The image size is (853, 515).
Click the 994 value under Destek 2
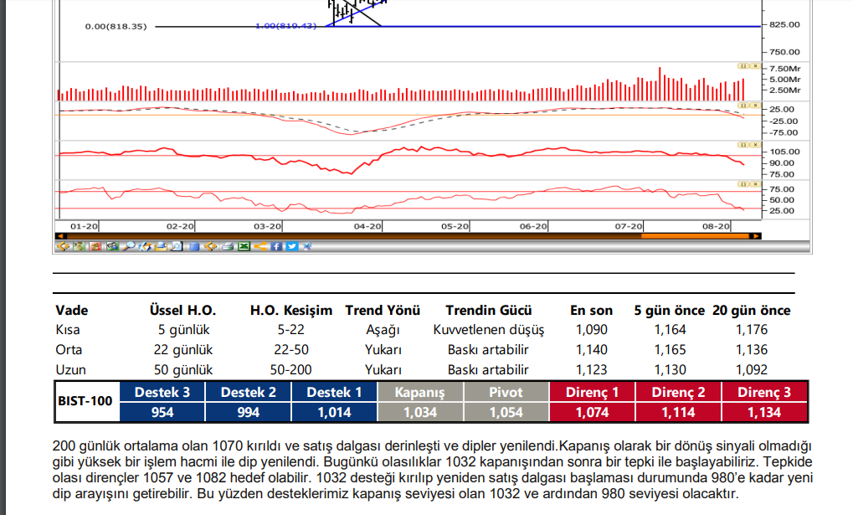tap(248, 412)
